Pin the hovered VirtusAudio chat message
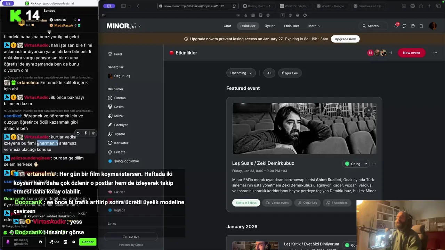 point(86,133)
